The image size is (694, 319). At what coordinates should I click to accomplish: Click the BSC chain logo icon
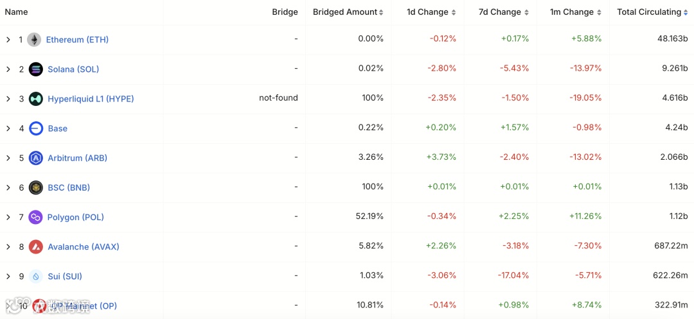click(x=36, y=187)
